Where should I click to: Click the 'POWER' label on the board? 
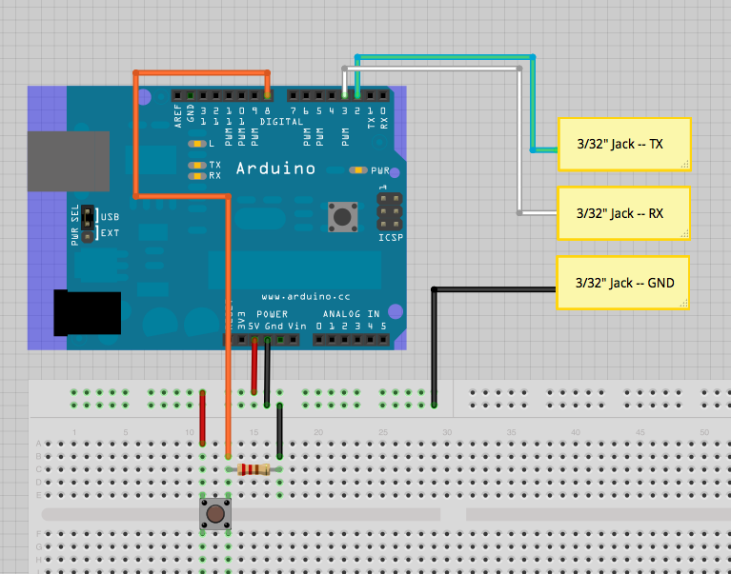tap(273, 314)
